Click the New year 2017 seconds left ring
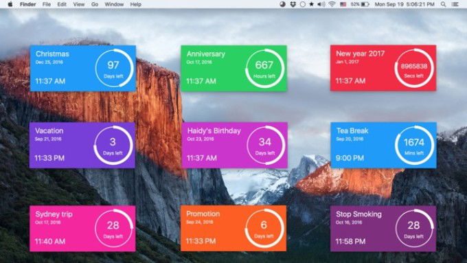 (x=414, y=68)
